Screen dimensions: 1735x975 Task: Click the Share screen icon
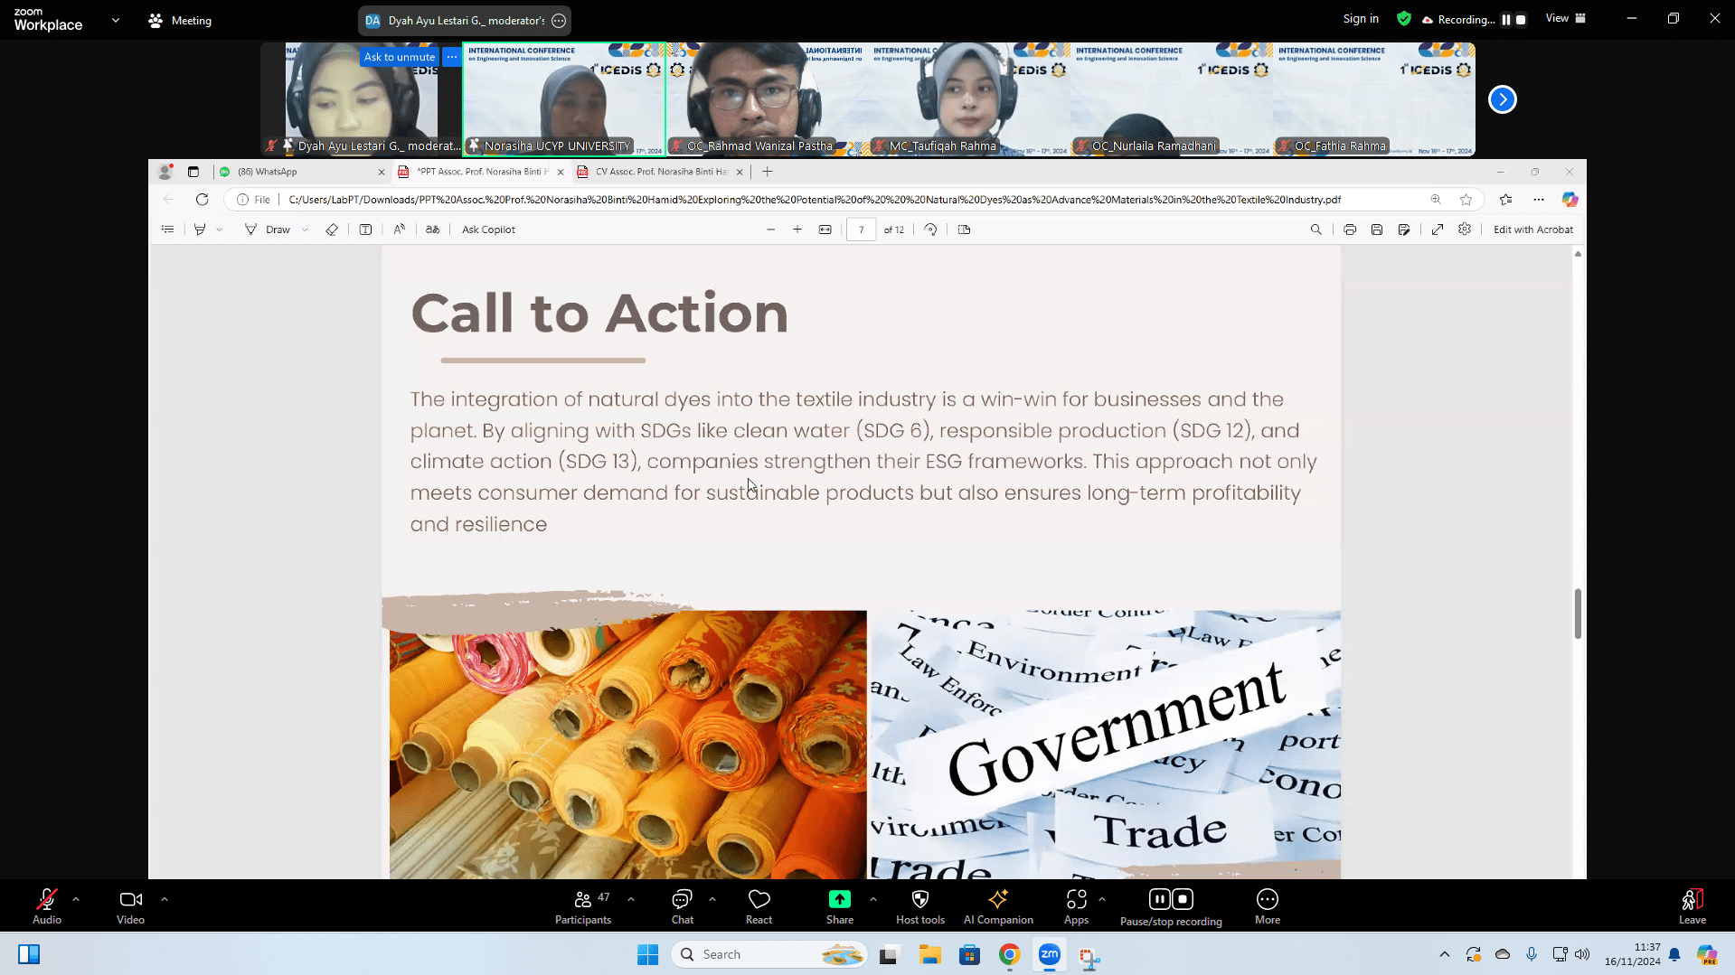click(839, 906)
